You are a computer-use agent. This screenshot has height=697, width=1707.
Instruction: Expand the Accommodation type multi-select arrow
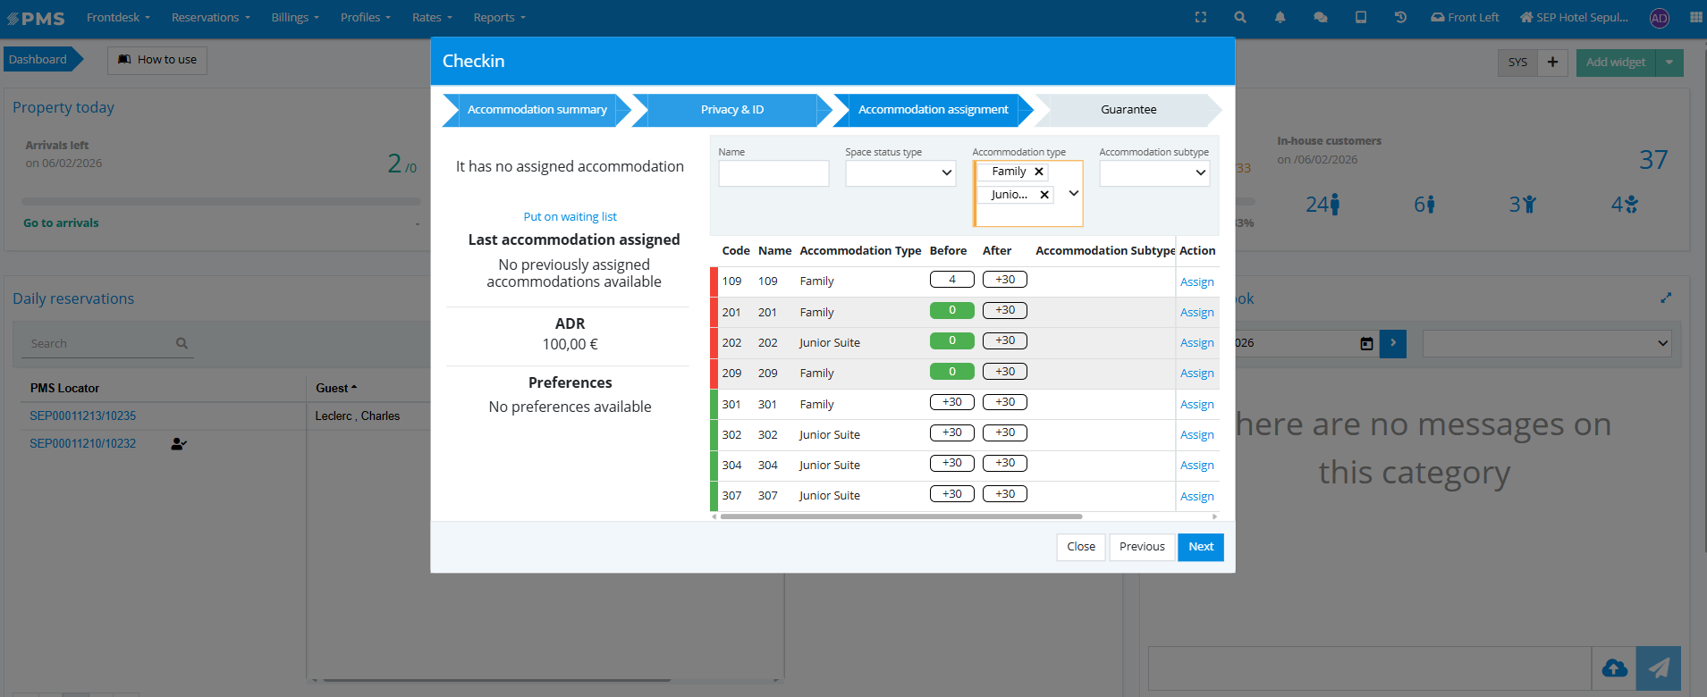coord(1073,193)
